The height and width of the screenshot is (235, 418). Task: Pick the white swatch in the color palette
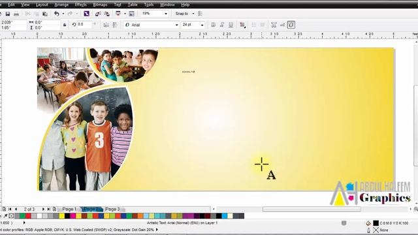click(x=39, y=216)
